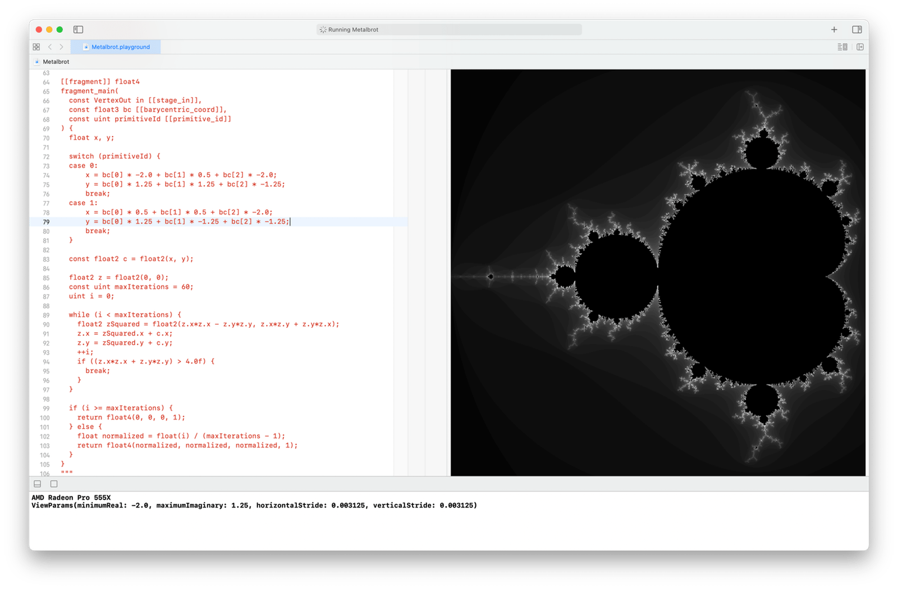Toggle the inspector panel icon
This screenshot has height=589, width=898.
857,29
